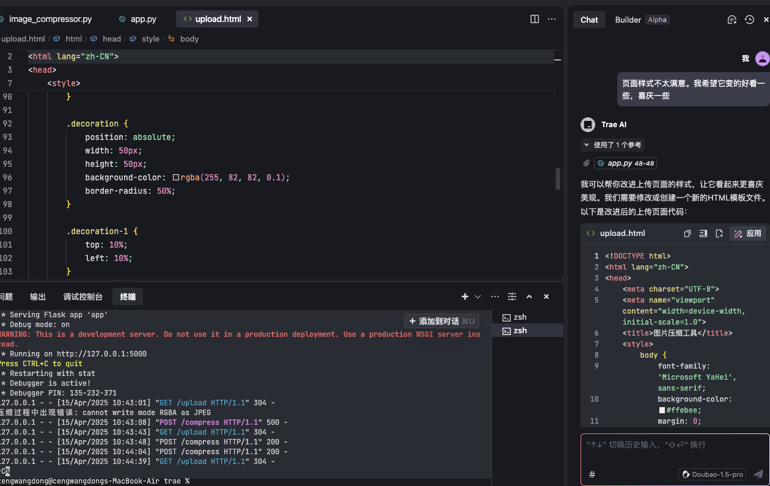Click 'Debugger PIN: 135-232-371' terminal line
The height and width of the screenshot is (486, 770).
coord(64,393)
